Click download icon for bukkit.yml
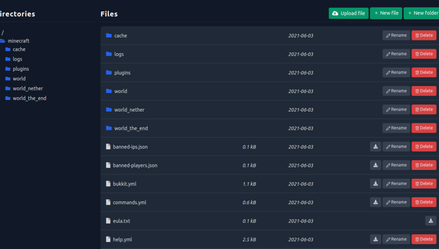Viewport: 439px width, 249px height. click(x=375, y=184)
